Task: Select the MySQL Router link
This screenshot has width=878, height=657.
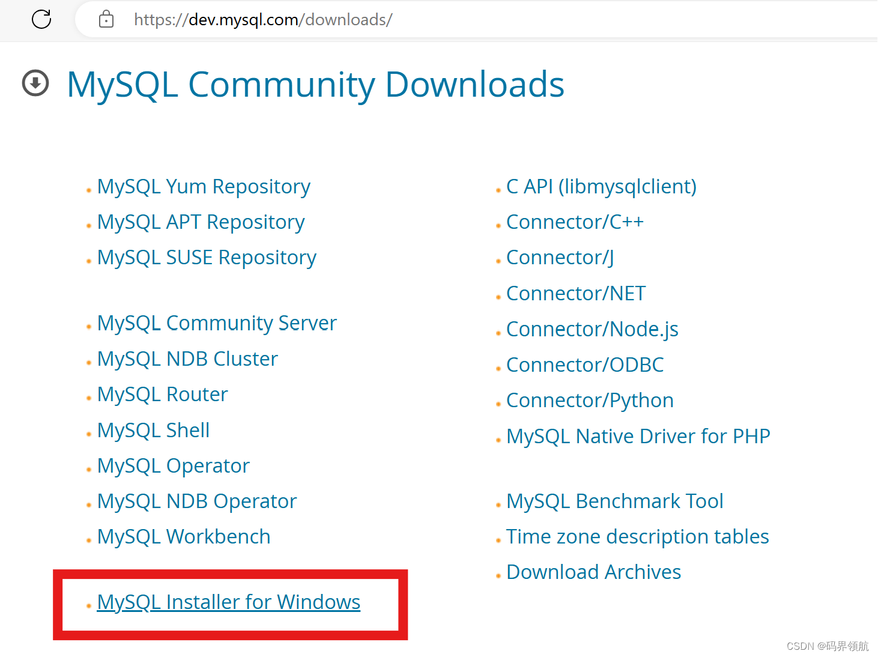Action: (x=162, y=395)
